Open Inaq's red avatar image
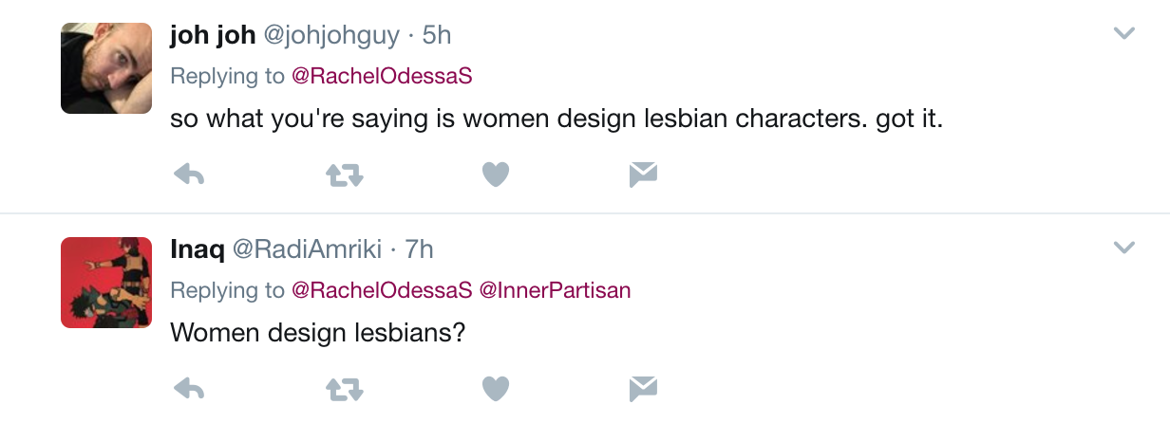This screenshot has width=1170, height=423. click(x=106, y=283)
